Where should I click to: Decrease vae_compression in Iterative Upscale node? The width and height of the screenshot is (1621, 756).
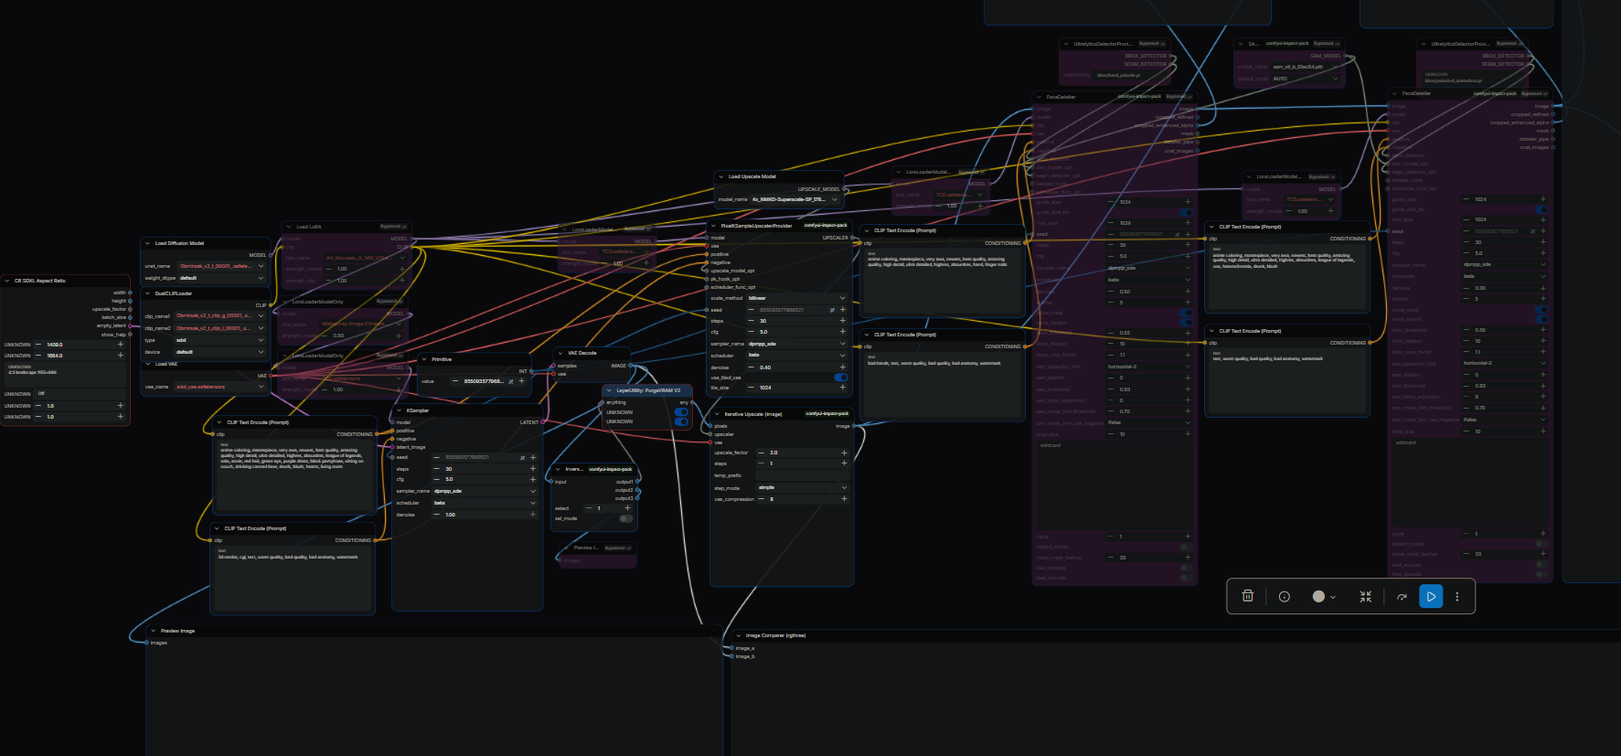point(762,499)
